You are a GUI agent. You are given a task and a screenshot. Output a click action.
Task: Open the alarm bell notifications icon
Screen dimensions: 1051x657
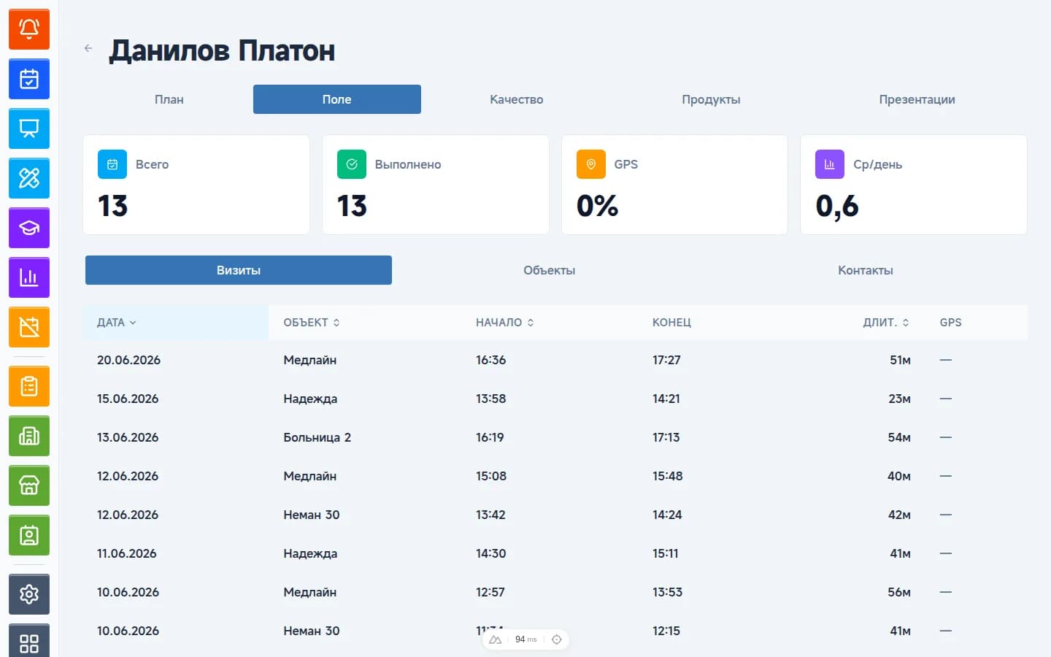(x=29, y=29)
